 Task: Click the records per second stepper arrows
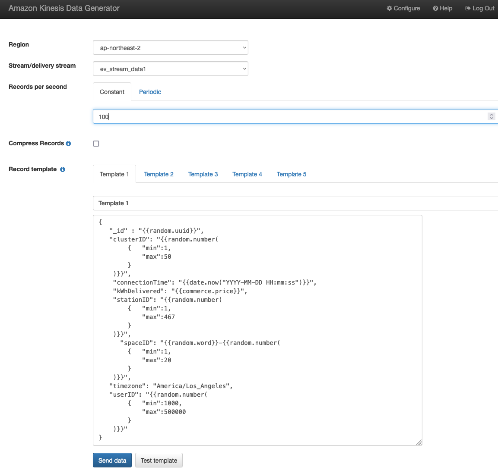click(492, 117)
